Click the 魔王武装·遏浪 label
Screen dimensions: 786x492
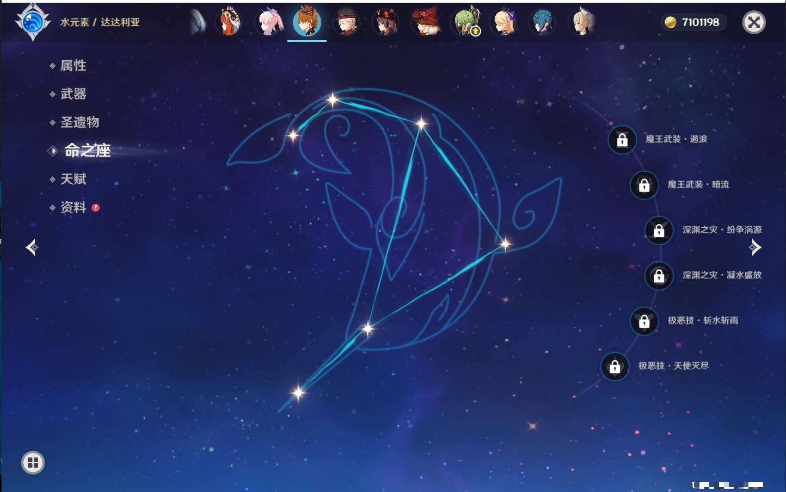[676, 139]
